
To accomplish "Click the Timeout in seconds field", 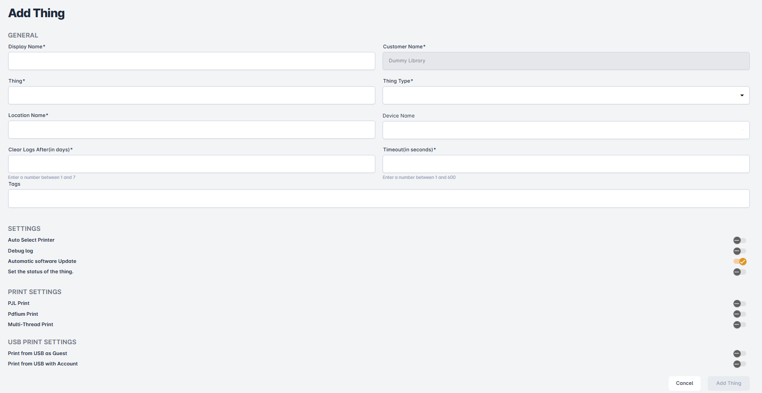I will 566,164.
